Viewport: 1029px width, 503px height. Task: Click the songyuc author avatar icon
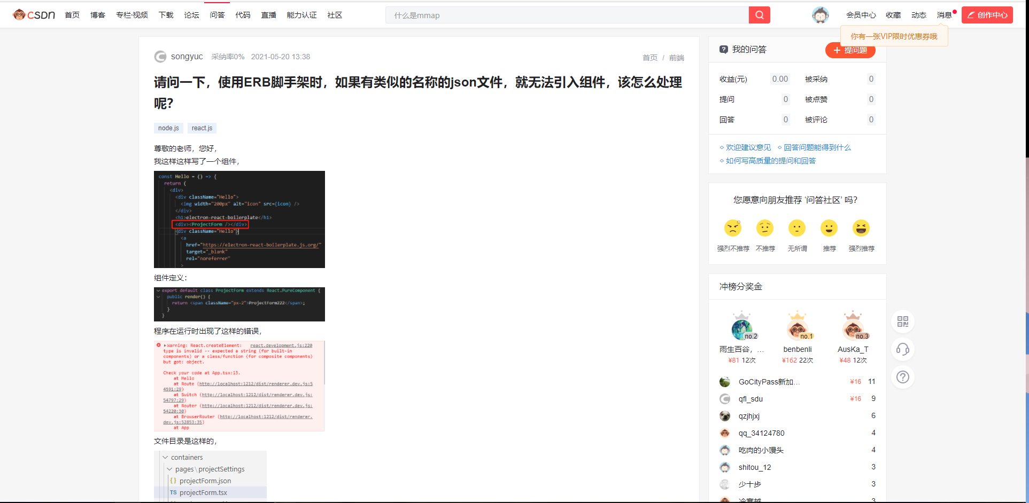coord(160,57)
